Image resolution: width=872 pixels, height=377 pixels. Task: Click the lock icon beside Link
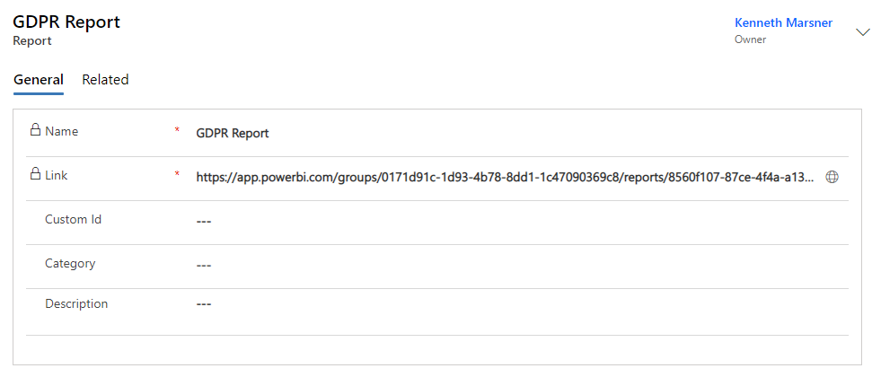(x=35, y=174)
